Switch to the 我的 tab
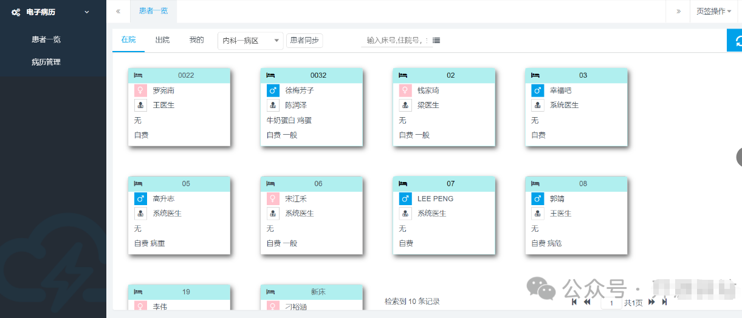 pyautogui.click(x=196, y=39)
